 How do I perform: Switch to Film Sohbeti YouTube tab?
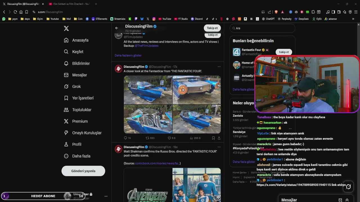pyautogui.click(x=69, y=4)
